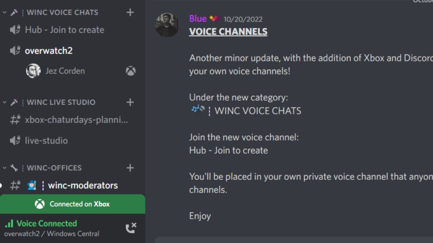Add channel to WINC-OFFICES category
The height and width of the screenshot is (243, 433).
coord(130,168)
